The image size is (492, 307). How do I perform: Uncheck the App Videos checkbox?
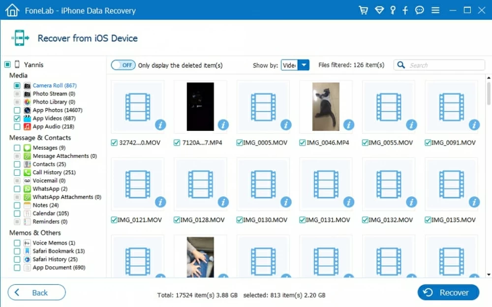pos(17,119)
